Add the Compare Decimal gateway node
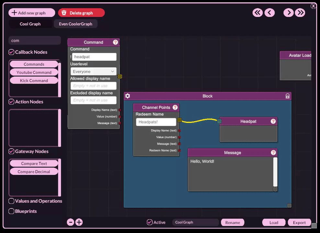This screenshot has height=233, width=320. coord(34,172)
